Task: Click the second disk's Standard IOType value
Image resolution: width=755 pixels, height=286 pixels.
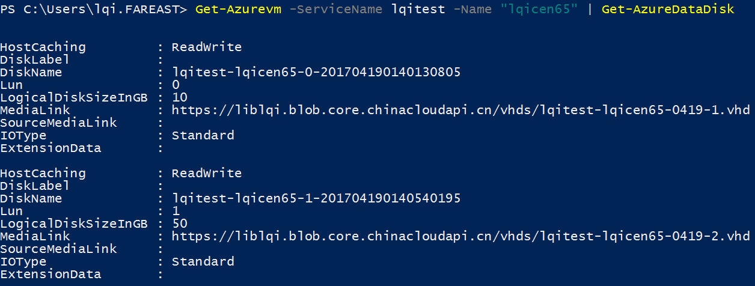Action: coord(203,261)
